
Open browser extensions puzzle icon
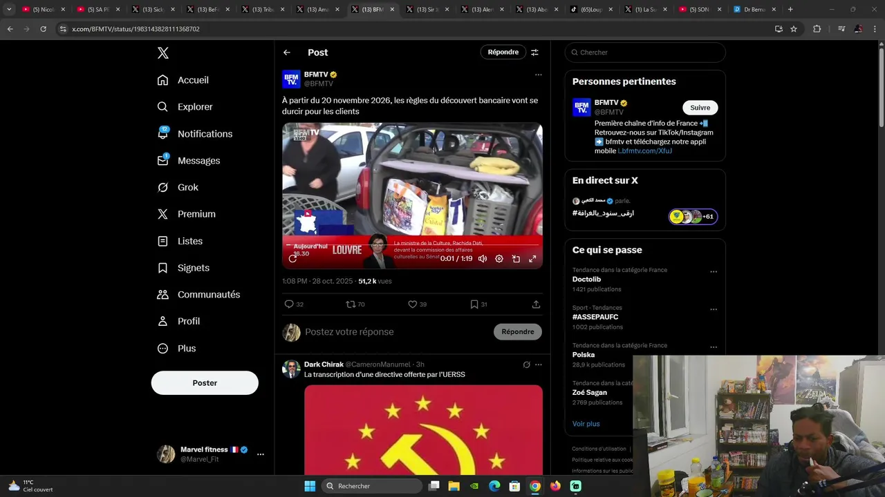(817, 29)
